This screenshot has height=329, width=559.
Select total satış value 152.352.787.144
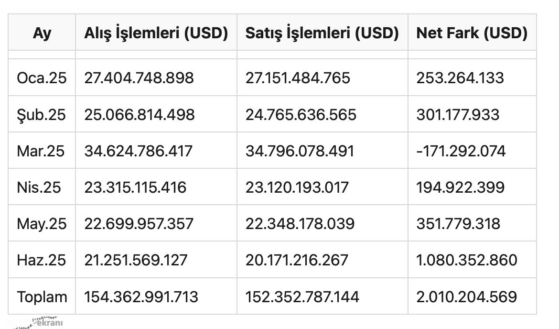(x=302, y=297)
